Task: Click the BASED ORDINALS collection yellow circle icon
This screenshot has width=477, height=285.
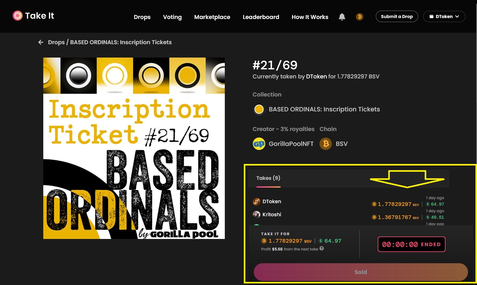Action: [x=259, y=109]
